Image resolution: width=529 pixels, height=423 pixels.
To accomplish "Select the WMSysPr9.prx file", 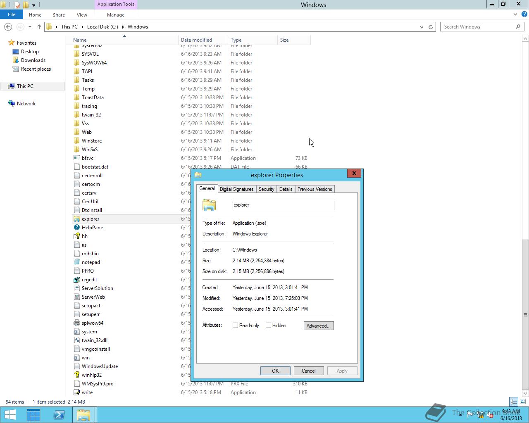I will pos(97,384).
